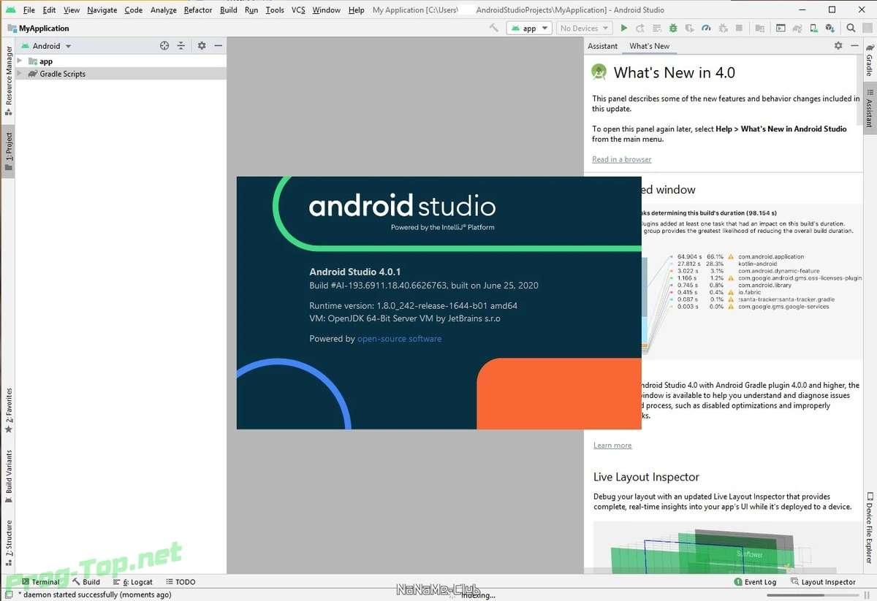Image resolution: width=877 pixels, height=601 pixels.
Task: Open the Tools menu
Action: (275, 10)
